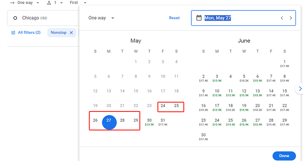
Task: Click the origin circle icon beside Chicago
Action: coord(15,18)
